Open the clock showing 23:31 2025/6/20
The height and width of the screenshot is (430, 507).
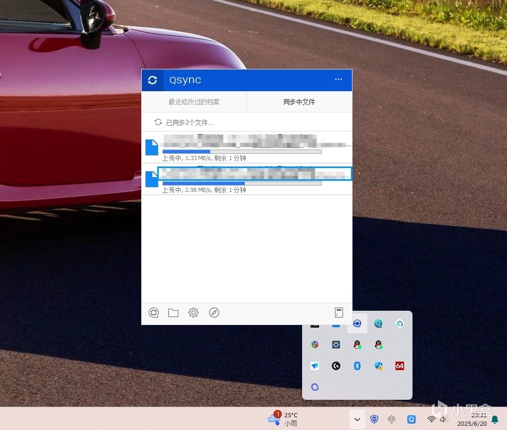coord(471,419)
